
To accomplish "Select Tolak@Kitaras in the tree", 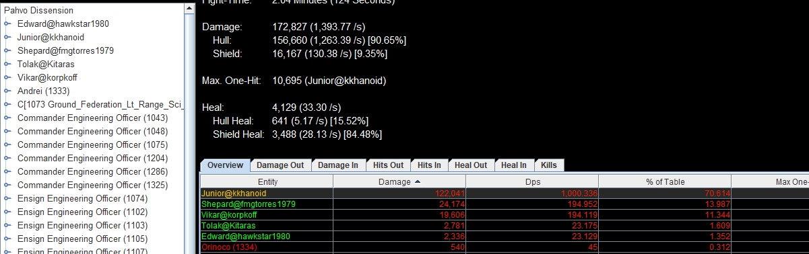I will [46, 65].
